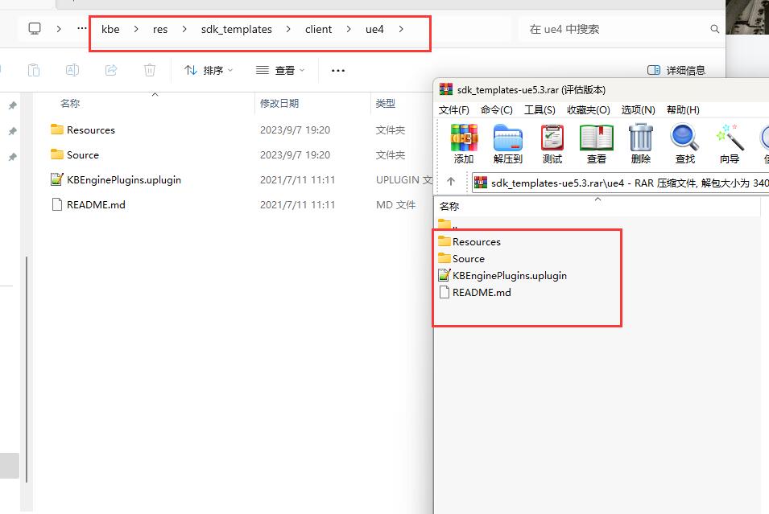The height and width of the screenshot is (514, 769).
Task: Click the MD 文件 type cell of README.md
Action: tap(395, 205)
